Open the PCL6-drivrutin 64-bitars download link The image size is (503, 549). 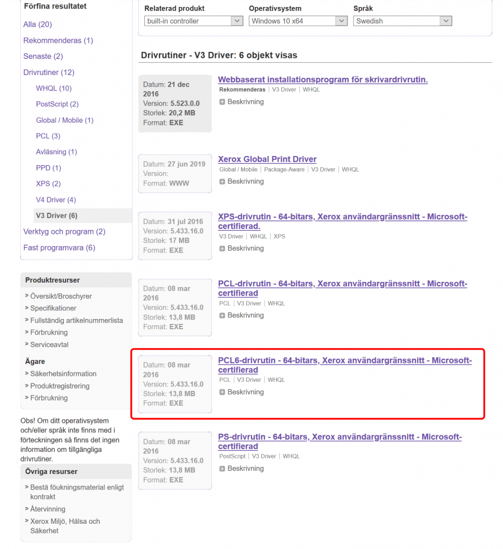(345, 365)
